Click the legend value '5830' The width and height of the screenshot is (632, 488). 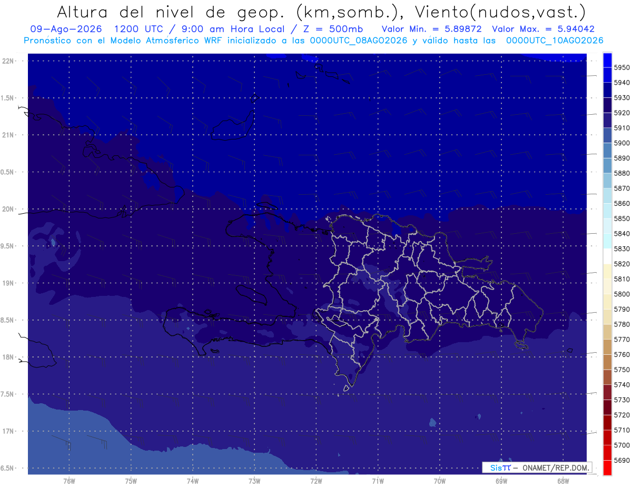coord(622,248)
